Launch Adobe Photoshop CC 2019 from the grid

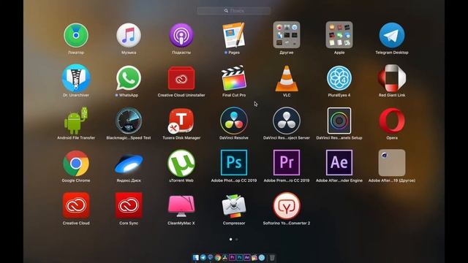tap(234, 162)
